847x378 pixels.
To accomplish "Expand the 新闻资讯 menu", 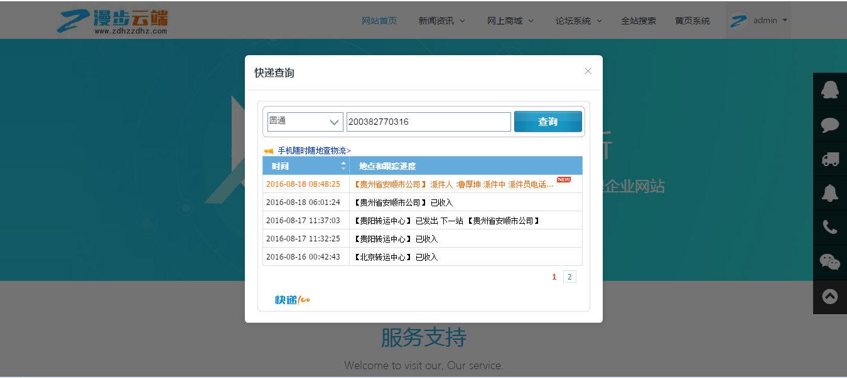I will [441, 21].
